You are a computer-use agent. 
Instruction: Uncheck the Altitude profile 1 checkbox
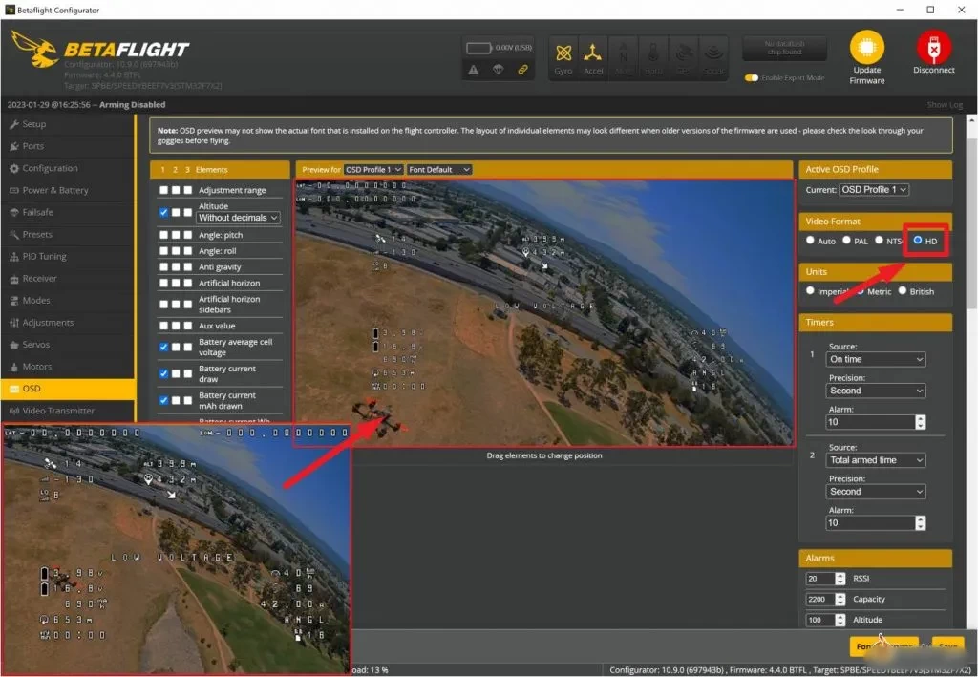click(163, 212)
